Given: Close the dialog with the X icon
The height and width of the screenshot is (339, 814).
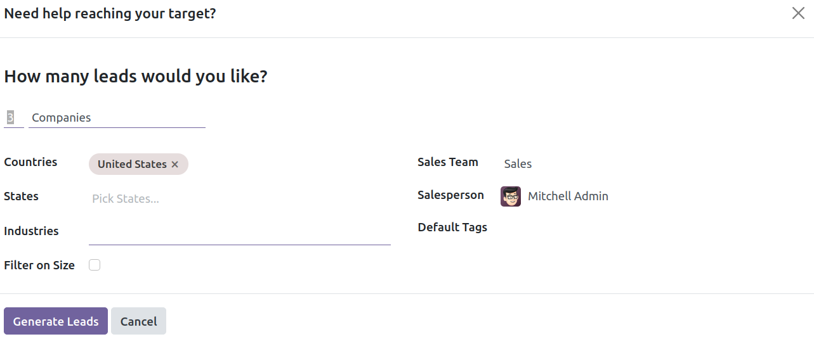Looking at the screenshot, I should click(x=798, y=13).
